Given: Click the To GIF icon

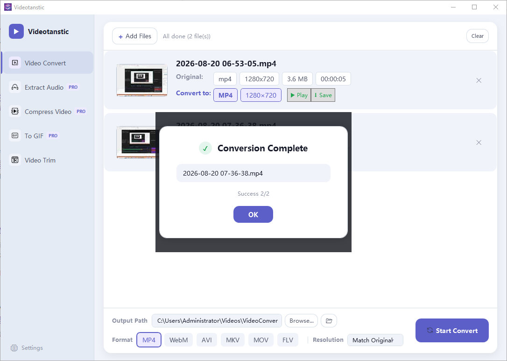Looking at the screenshot, I should 15,135.
